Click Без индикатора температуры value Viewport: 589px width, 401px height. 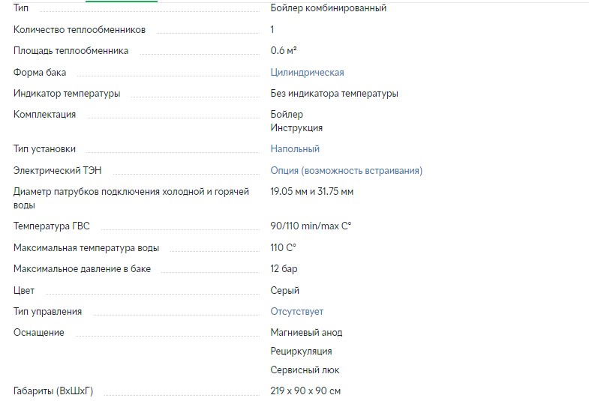[334, 94]
